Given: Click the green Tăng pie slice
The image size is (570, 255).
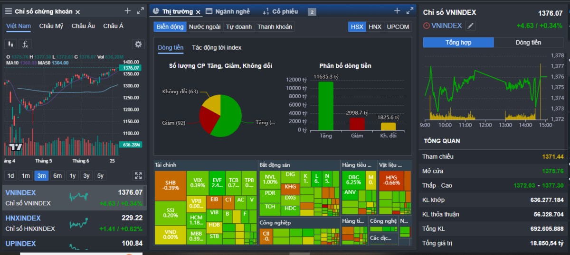Looking at the screenshot, I should click(x=229, y=118).
